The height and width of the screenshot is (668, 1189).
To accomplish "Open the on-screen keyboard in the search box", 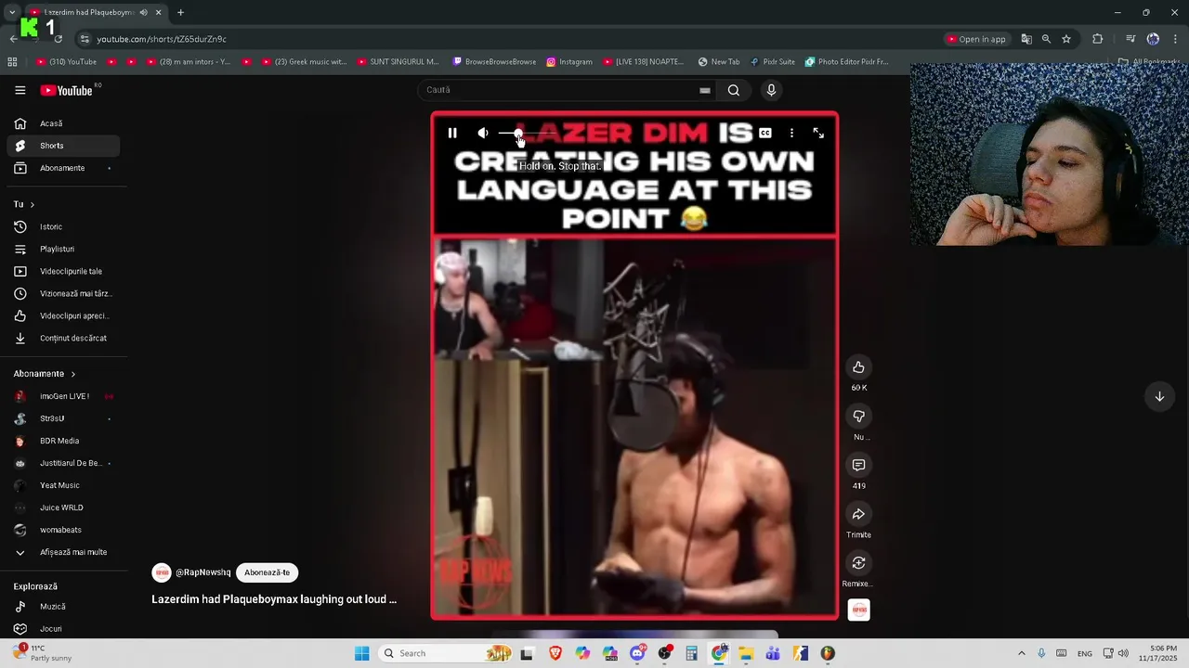I will click(x=705, y=90).
